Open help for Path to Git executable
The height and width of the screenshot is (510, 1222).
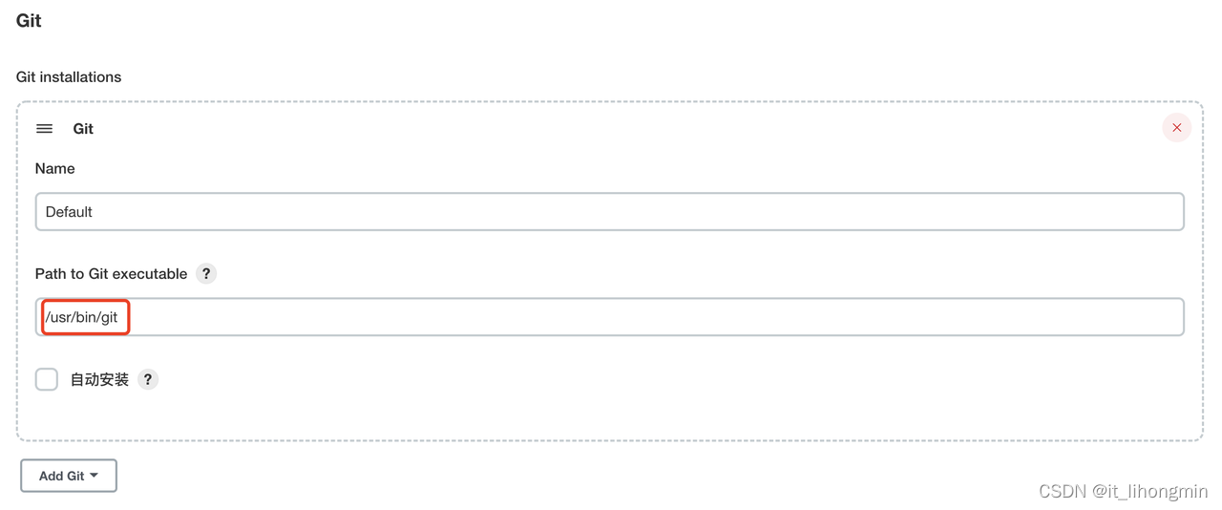(x=206, y=274)
